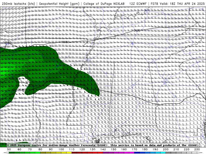Image resolution: width=206 pixels, height=154 pixels.
Task: Click the 150 value on the color scale
Action: [113, 149]
